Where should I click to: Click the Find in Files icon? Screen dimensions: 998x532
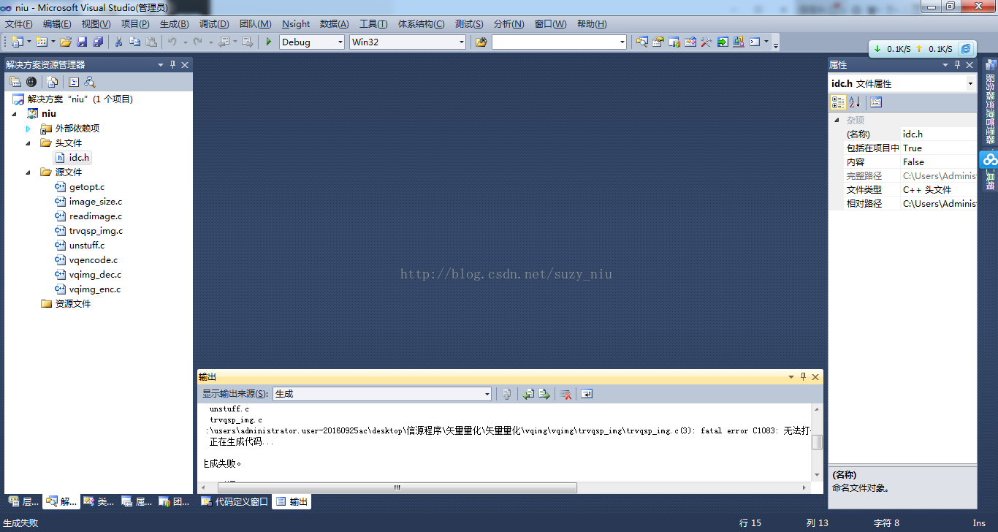pyautogui.click(x=481, y=42)
